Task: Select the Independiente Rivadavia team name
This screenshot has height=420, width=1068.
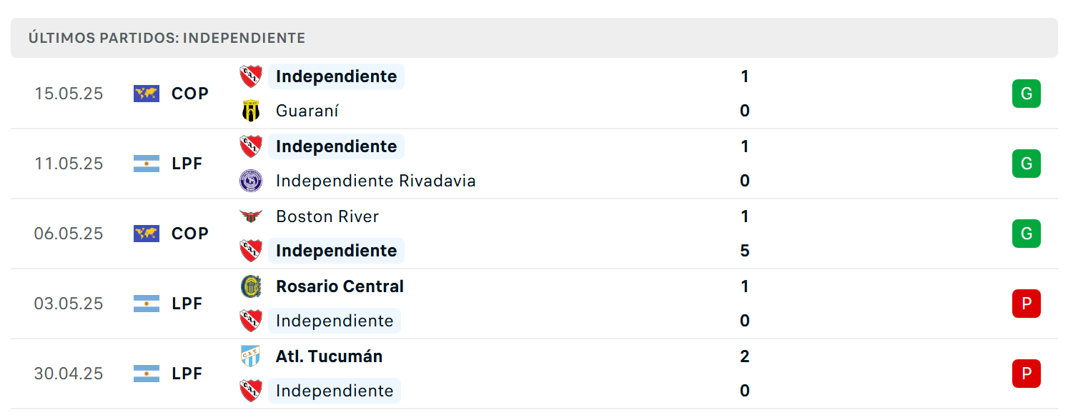Action: coord(376,181)
